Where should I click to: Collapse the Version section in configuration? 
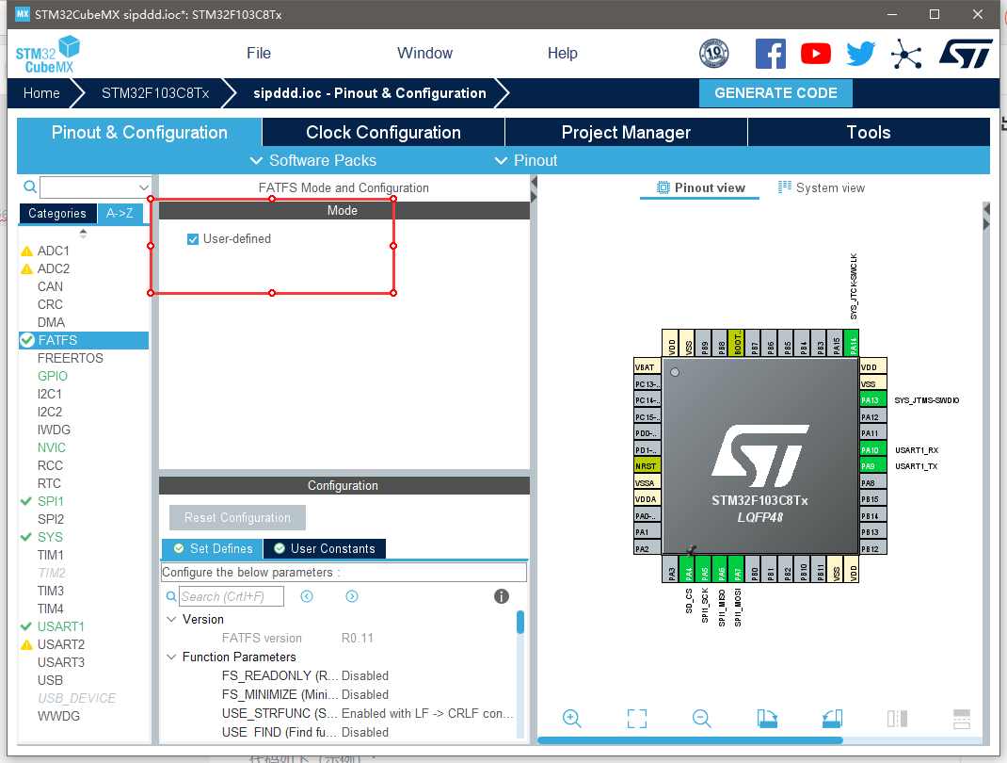tap(170, 619)
